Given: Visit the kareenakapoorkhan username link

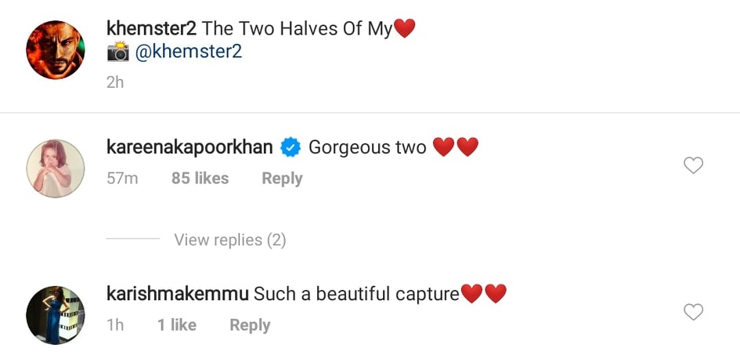Looking at the screenshot, I should [x=189, y=147].
